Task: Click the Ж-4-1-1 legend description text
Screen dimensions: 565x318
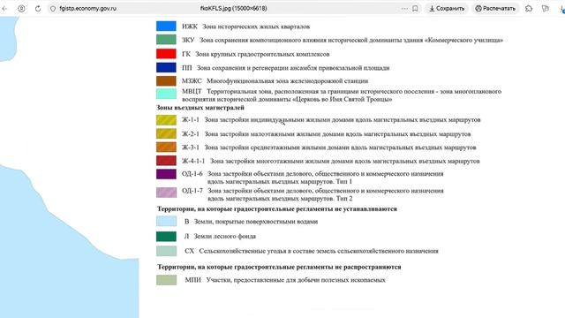Action: coord(345,161)
